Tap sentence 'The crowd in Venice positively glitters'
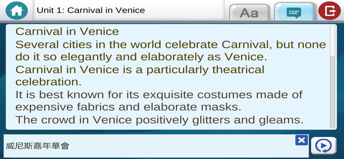Viewport: 344px width, 159px height. pos(138,120)
